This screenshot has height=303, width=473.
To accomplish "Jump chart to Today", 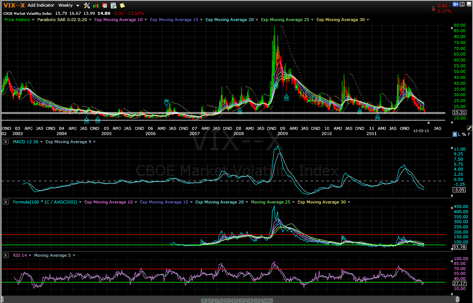I will click(x=266, y=300).
